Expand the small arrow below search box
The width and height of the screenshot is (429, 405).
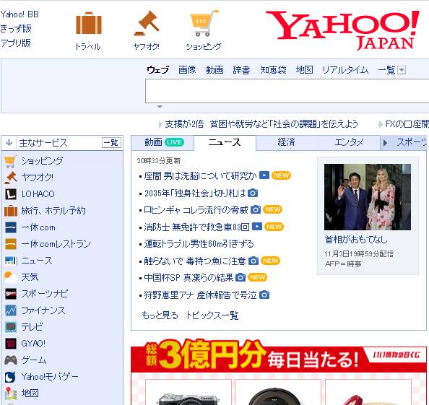(160, 107)
